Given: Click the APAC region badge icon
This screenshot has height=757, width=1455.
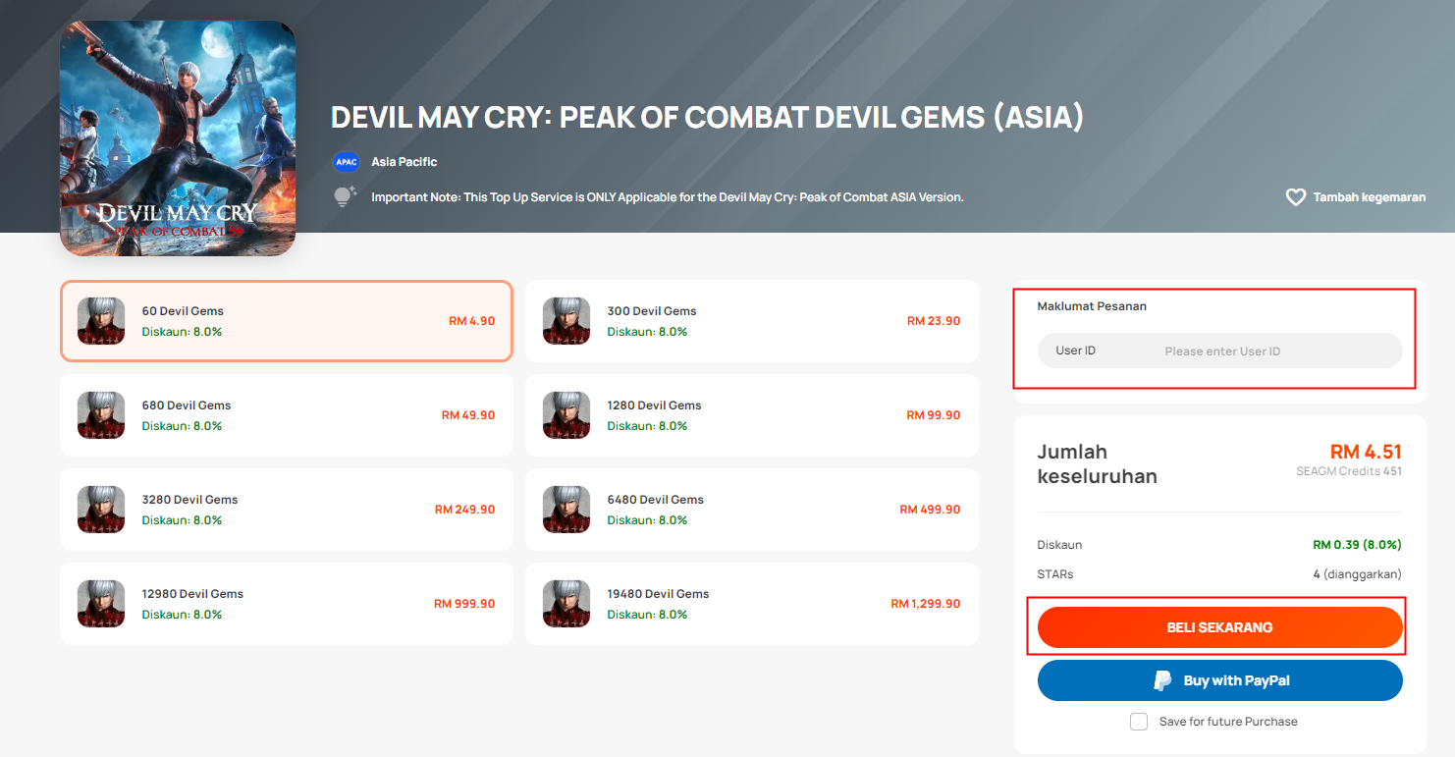Looking at the screenshot, I should coord(346,162).
